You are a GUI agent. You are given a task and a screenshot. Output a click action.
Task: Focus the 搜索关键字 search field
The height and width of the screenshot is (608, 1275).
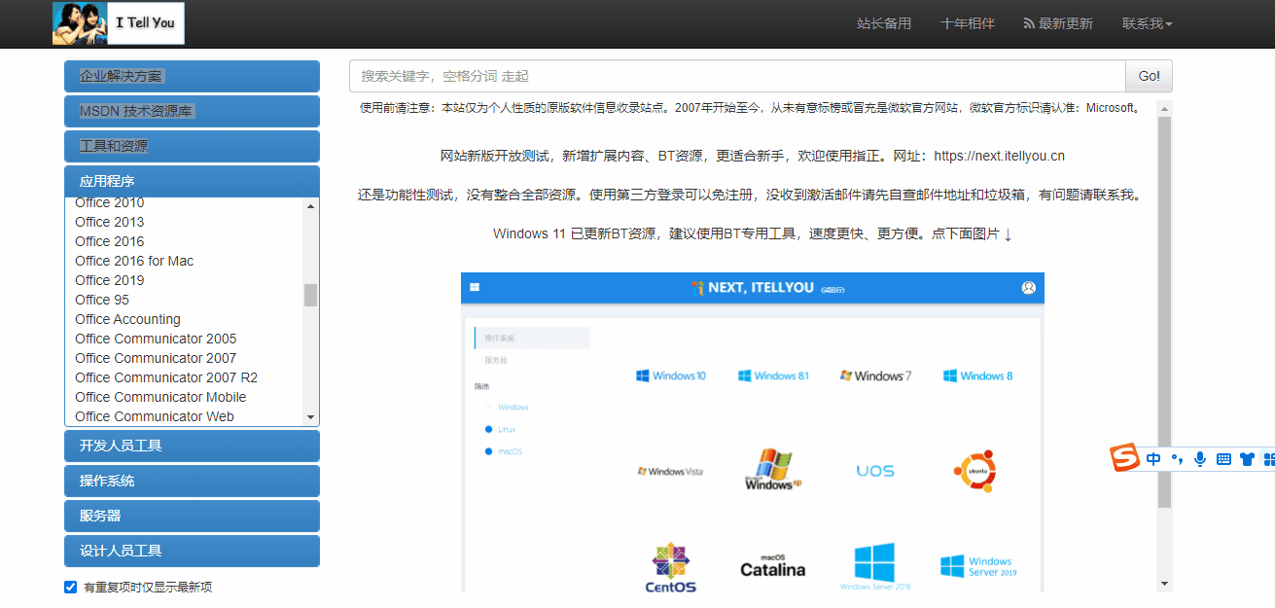(x=737, y=76)
